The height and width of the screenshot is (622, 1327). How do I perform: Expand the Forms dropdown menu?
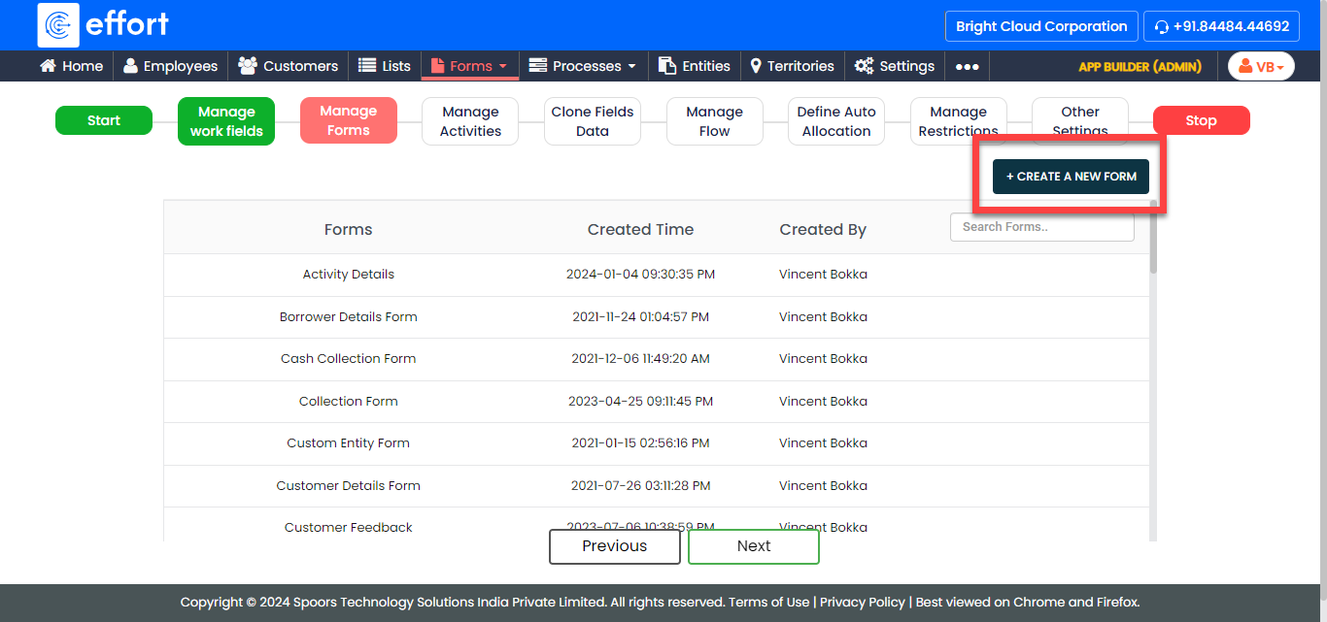click(470, 66)
